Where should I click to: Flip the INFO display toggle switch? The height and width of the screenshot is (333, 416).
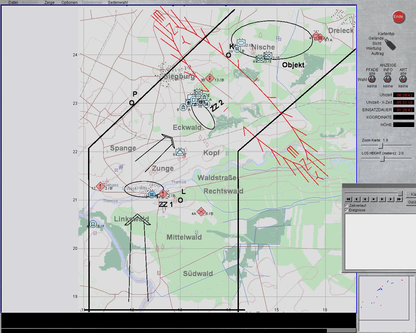pos(388,79)
